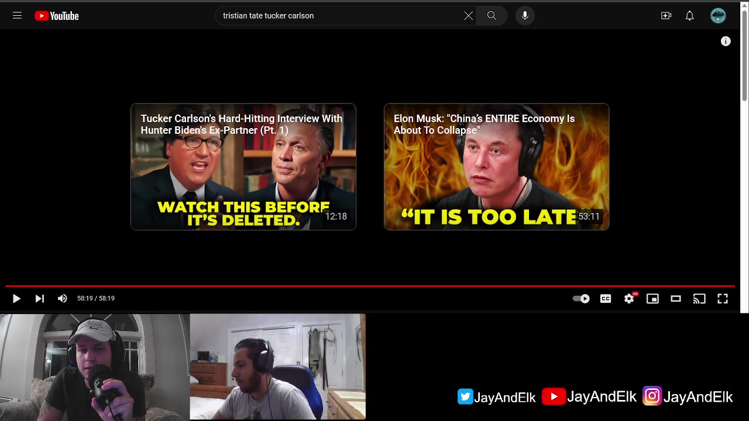
Task: Open the player settings gear
Action: (x=629, y=298)
